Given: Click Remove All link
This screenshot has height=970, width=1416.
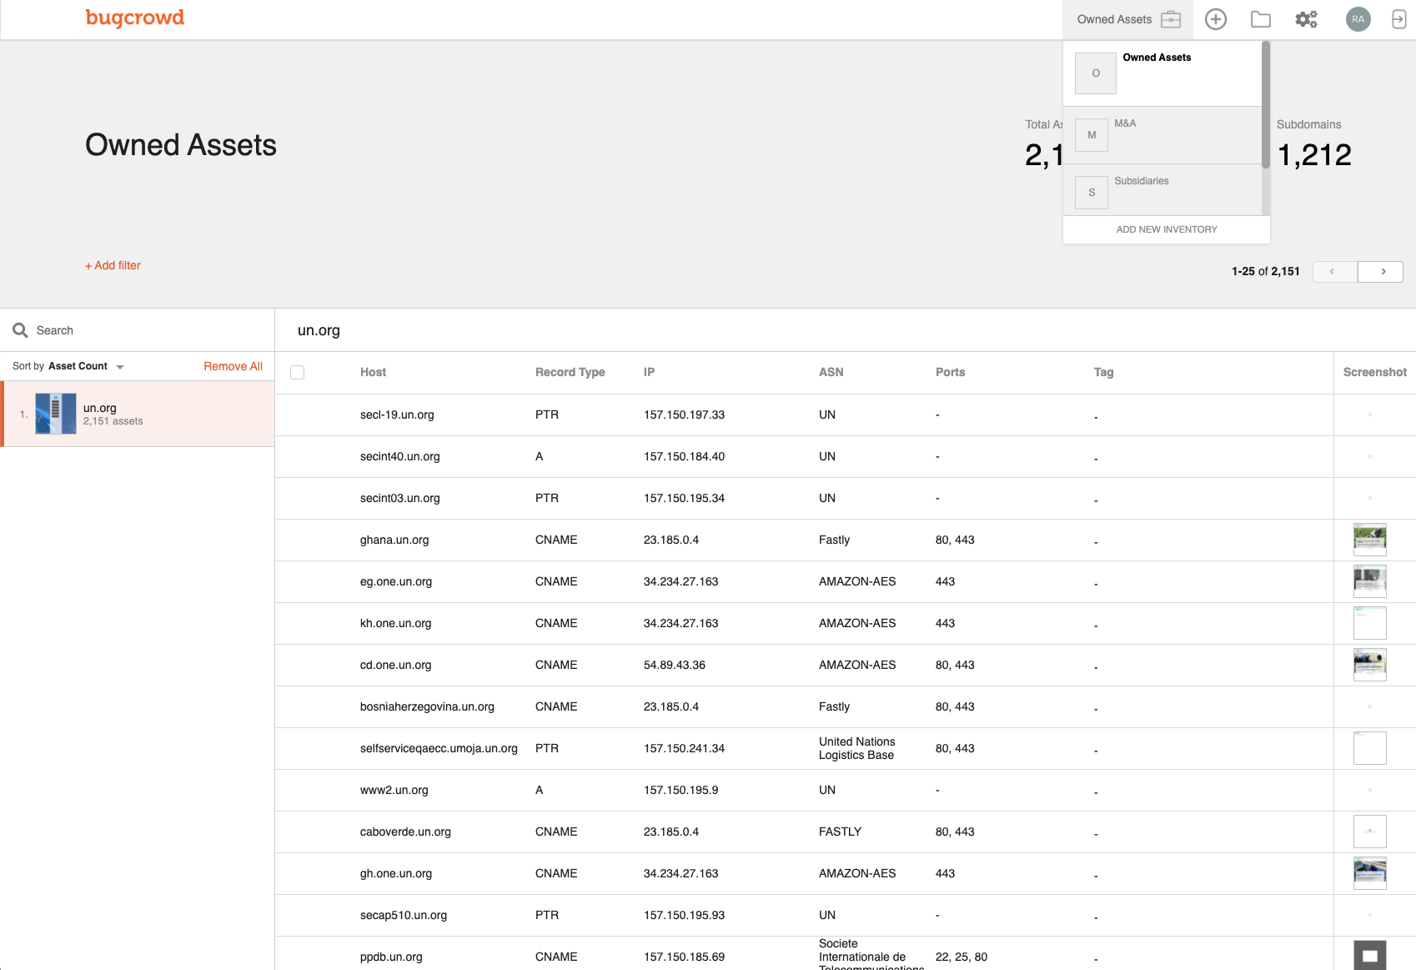Looking at the screenshot, I should tap(233, 366).
